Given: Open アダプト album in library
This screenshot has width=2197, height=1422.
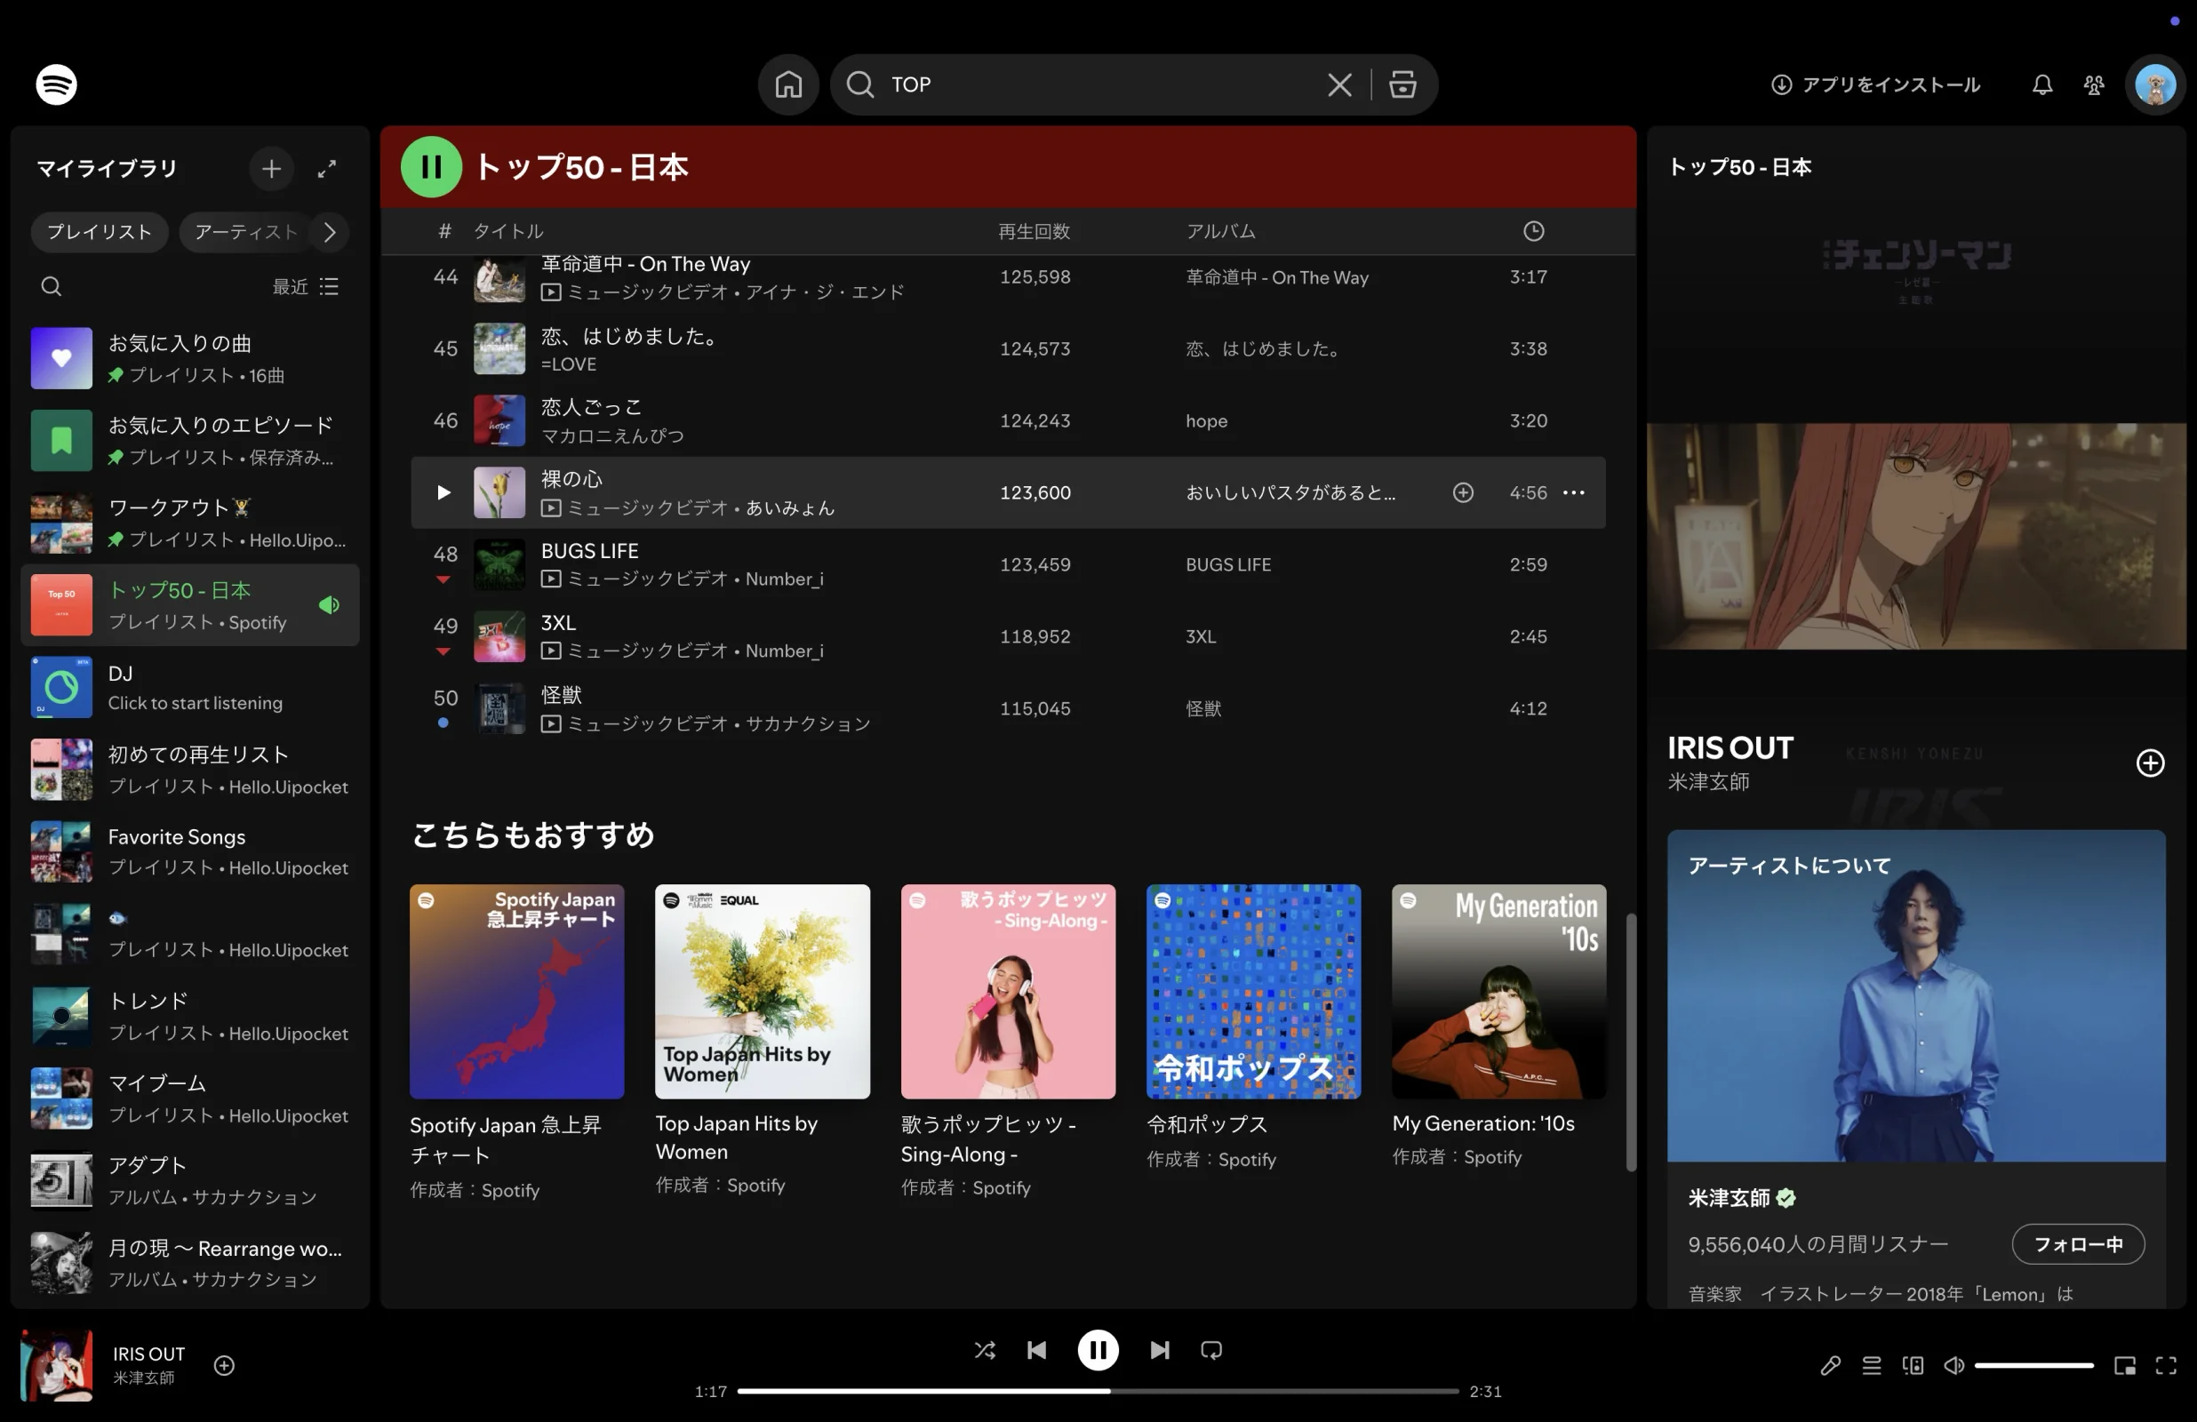Looking at the screenshot, I should pos(189,1180).
